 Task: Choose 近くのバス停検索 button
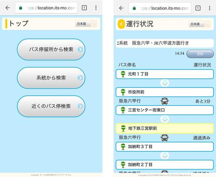click(51, 106)
